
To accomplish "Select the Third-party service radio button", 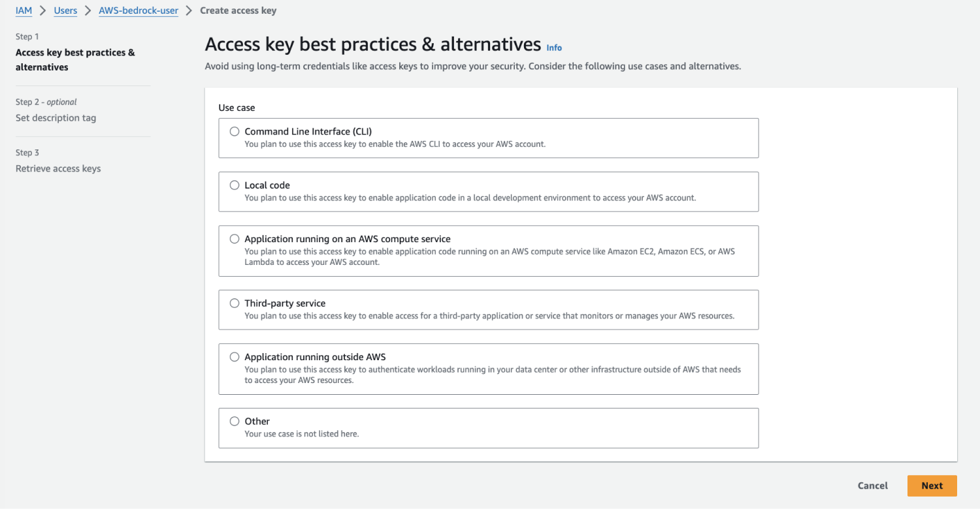I will tap(235, 303).
